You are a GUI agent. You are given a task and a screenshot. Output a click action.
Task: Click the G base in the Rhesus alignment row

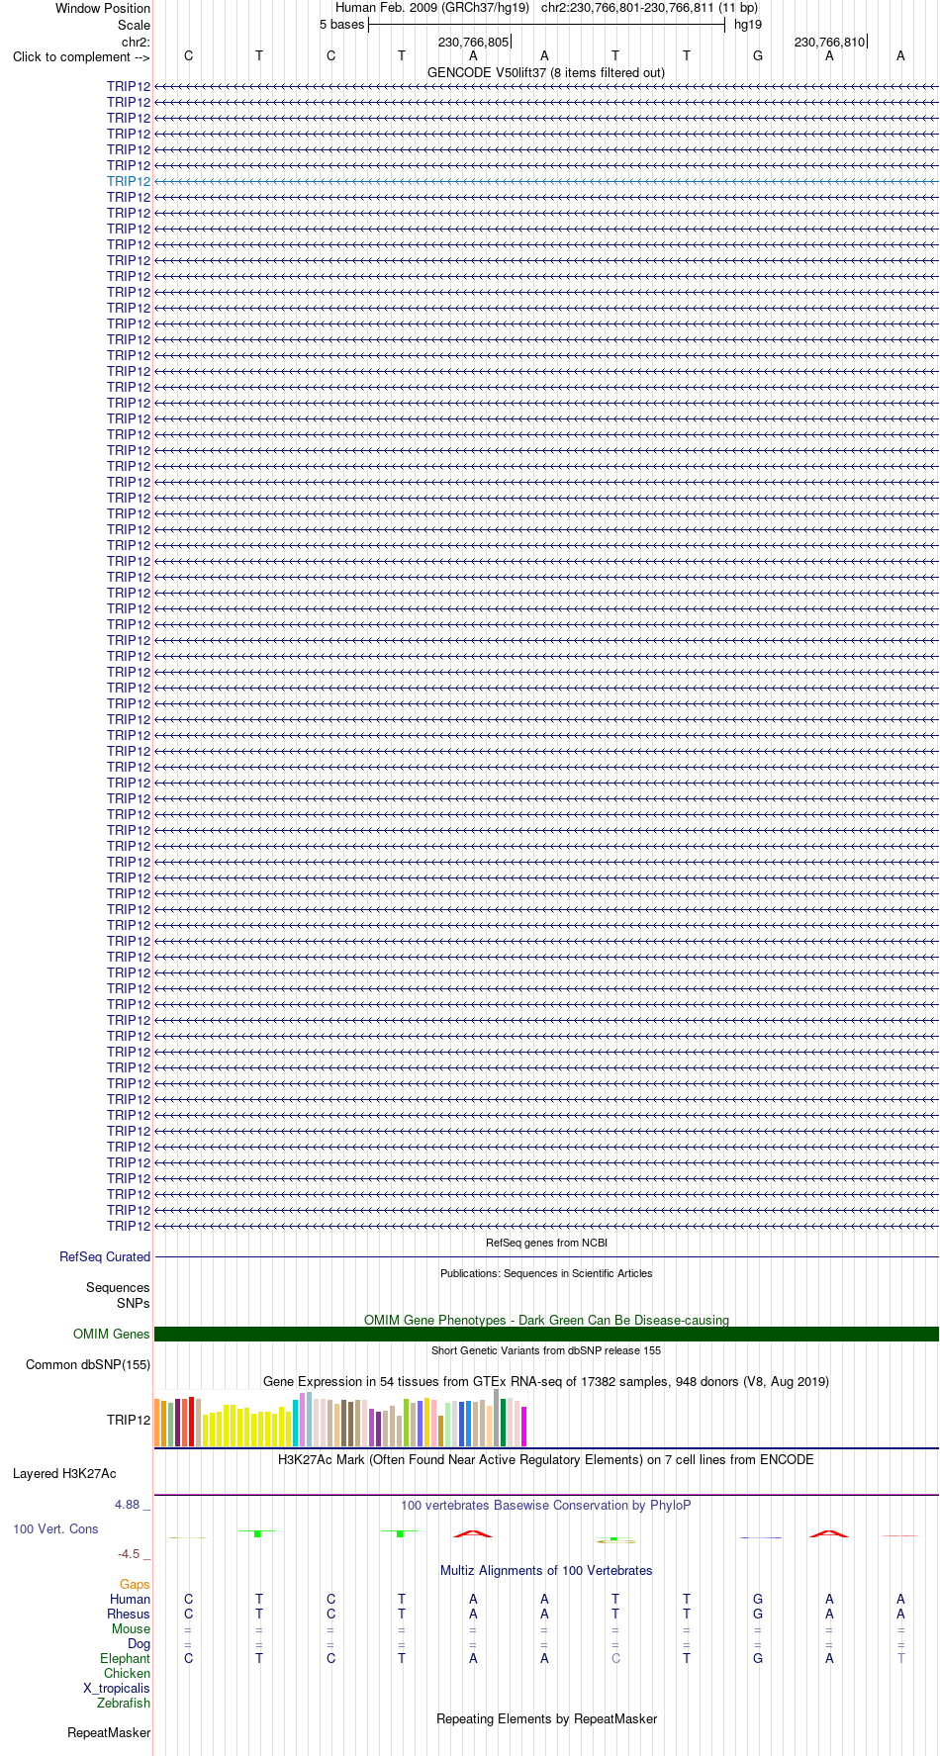[758, 1614]
